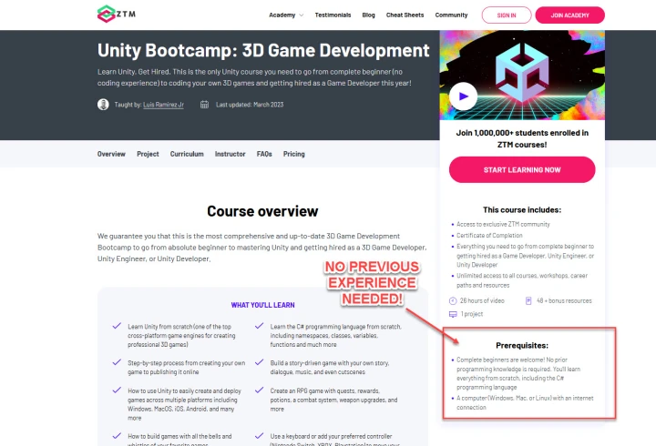
Task: Expand the Academy dropdown menu
Action: click(x=286, y=15)
